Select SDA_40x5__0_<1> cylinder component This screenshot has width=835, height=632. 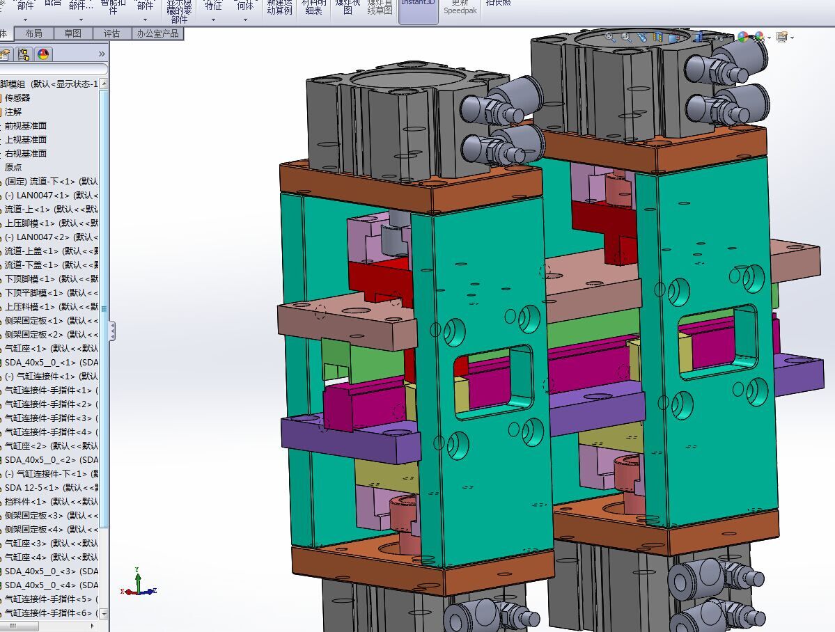click(x=51, y=363)
